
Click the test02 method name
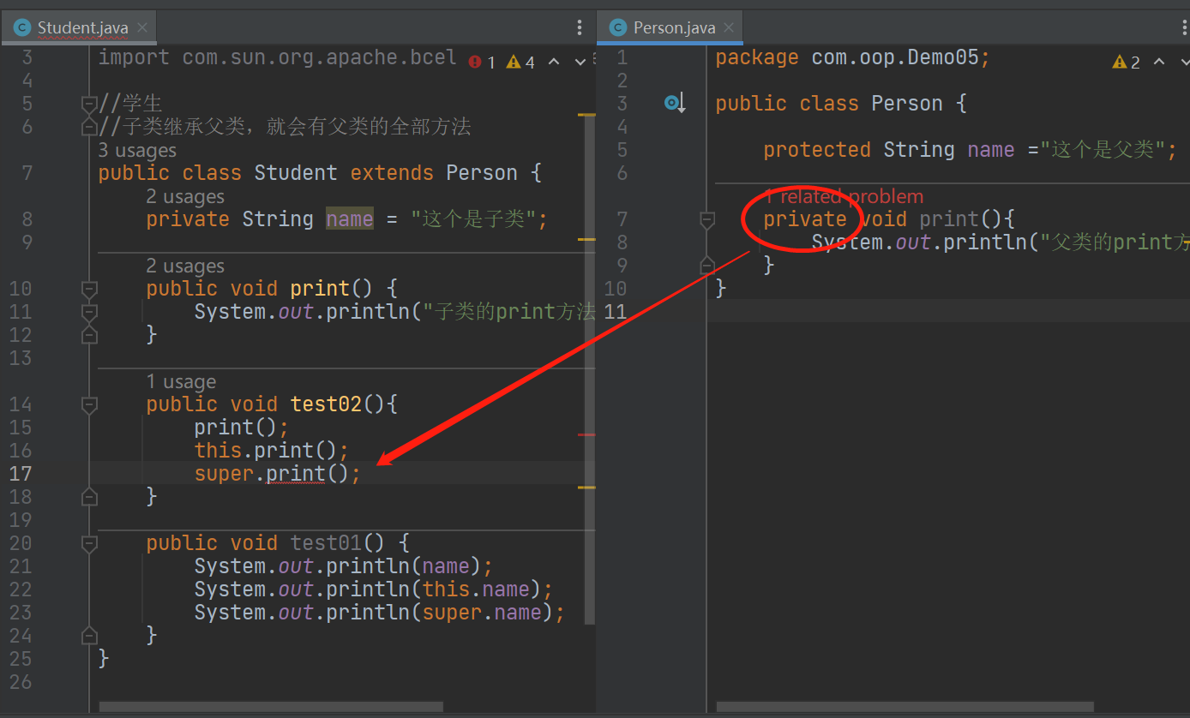(326, 404)
